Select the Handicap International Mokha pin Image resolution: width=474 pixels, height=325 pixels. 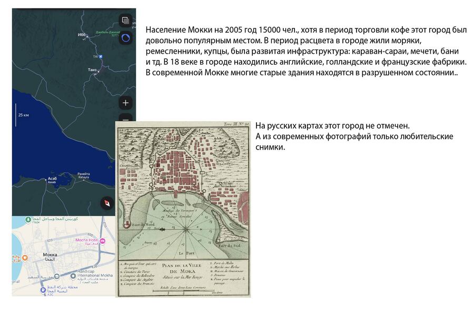coord(73,275)
